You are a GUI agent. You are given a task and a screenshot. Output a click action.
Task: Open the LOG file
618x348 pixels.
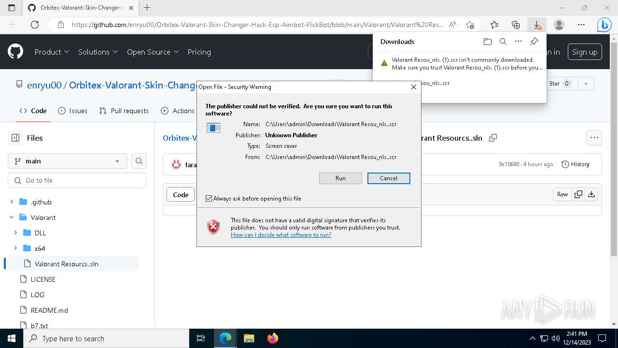coord(37,295)
